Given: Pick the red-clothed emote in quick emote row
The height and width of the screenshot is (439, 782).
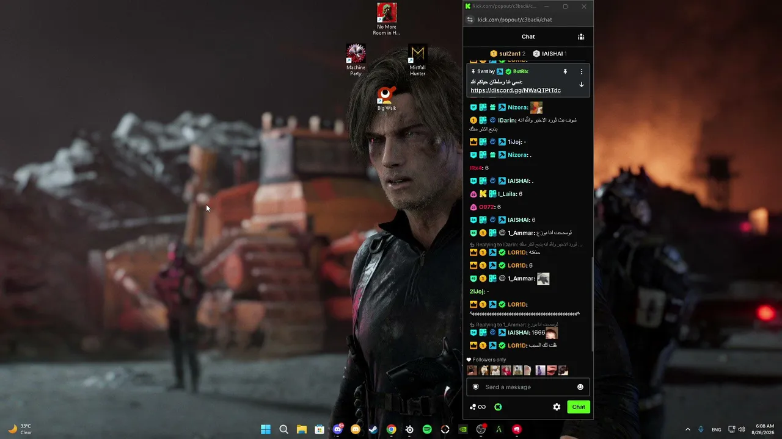Looking at the screenshot, I should pyautogui.click(x=506, y=370).
